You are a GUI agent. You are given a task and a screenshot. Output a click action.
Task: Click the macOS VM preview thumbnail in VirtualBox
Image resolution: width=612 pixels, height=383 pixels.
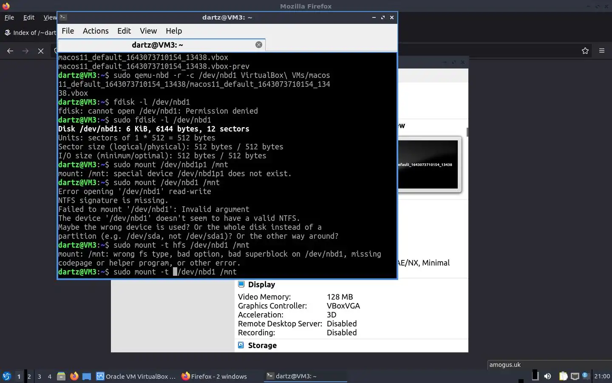(429, 164)
